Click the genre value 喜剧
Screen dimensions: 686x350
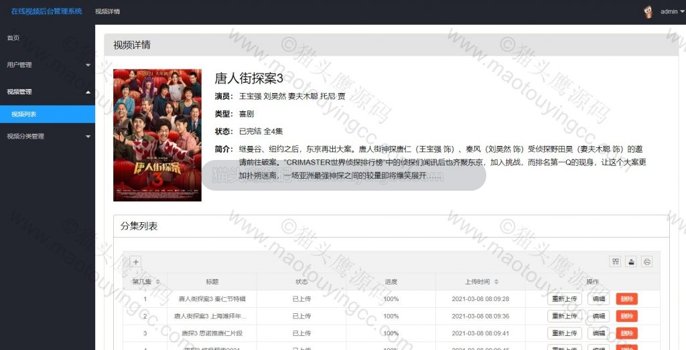coord(247,114)
